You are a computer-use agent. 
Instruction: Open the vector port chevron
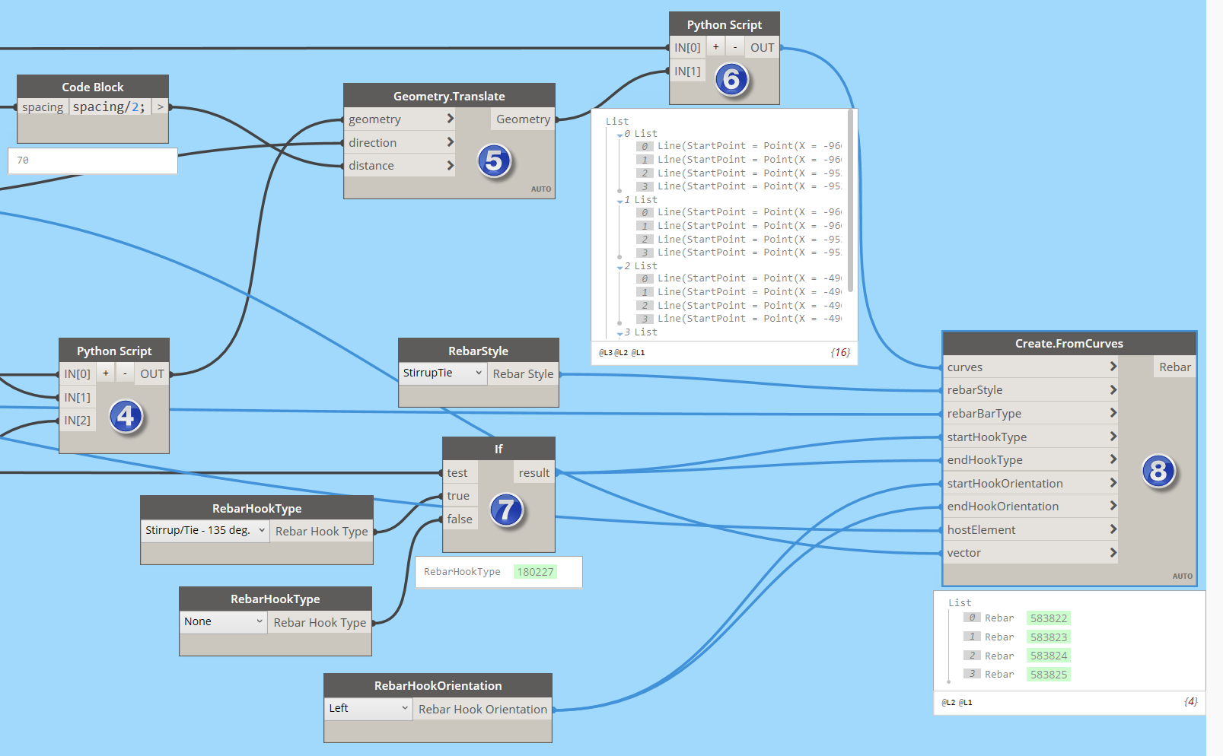coord(1113,552)
